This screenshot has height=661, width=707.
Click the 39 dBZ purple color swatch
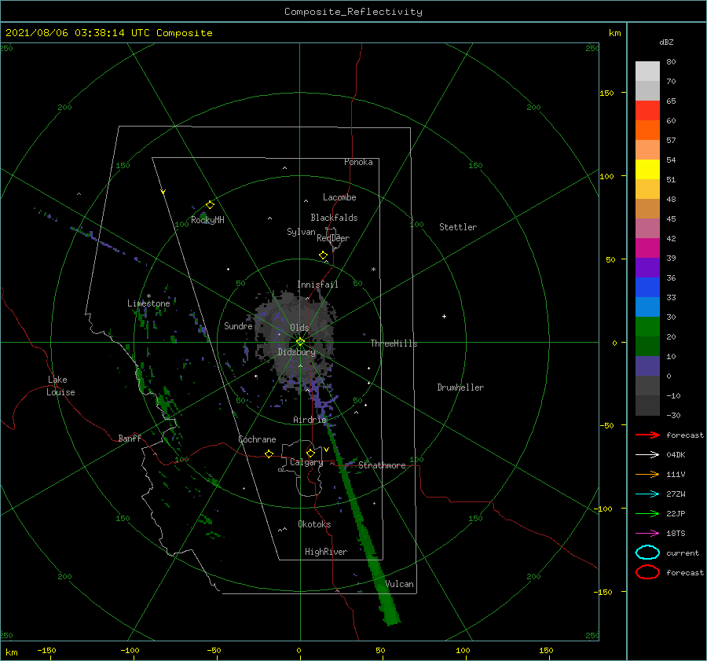pyautogui.click(x=647, y=267)
